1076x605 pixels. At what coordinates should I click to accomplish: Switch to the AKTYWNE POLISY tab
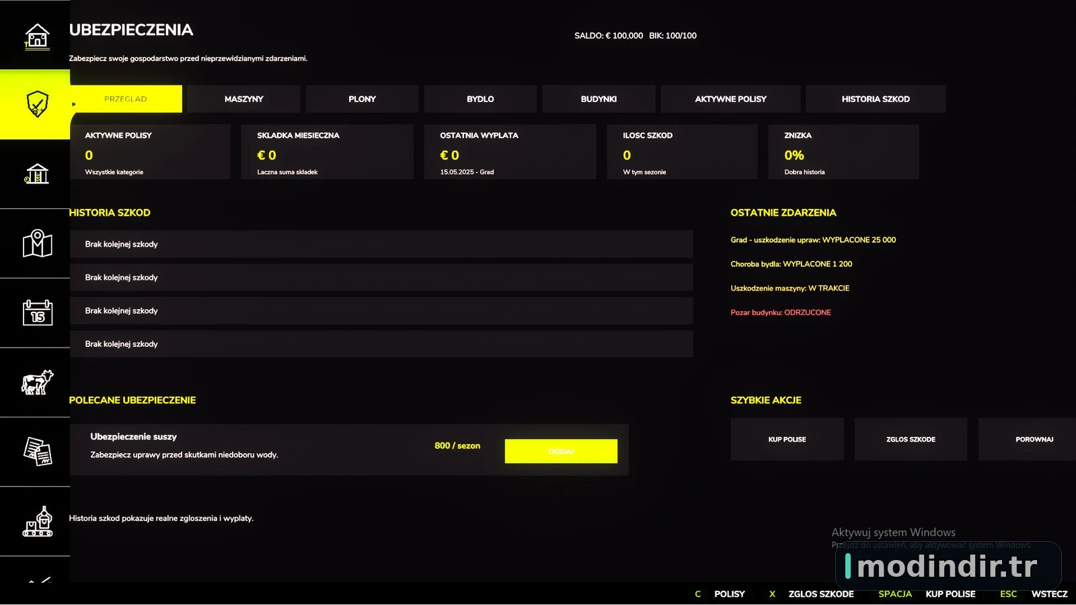pyautogui.click(x=731, y=99)
